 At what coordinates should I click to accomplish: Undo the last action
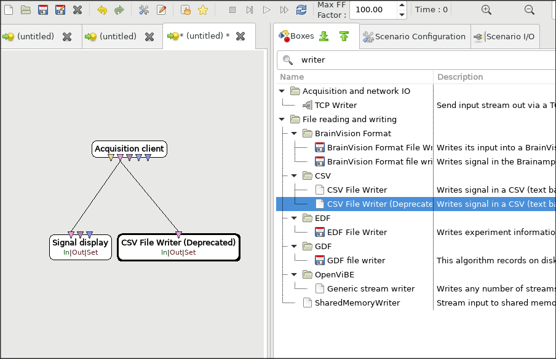pos(102,10)
